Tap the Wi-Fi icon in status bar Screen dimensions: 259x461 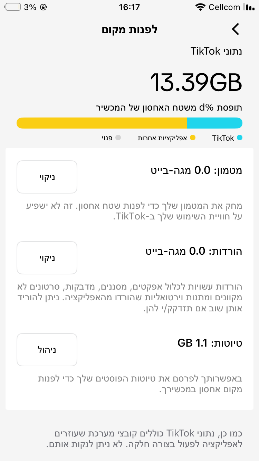tap(200, 7)
